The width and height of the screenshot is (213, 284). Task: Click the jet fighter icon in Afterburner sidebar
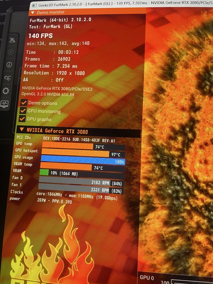12,40
